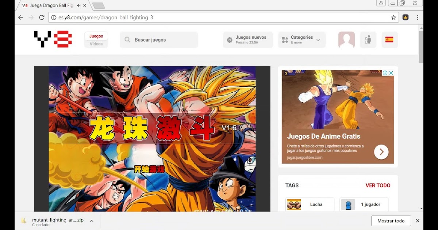The height and width of the screenshot is (230, 438).
Task: Expand the download item options arrow
Action: 91,221
